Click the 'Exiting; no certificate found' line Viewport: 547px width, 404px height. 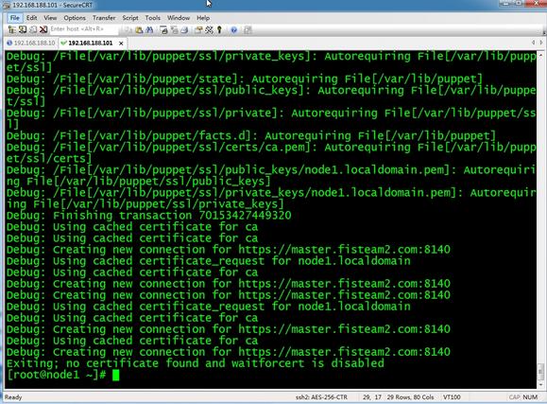click(196, 363)
